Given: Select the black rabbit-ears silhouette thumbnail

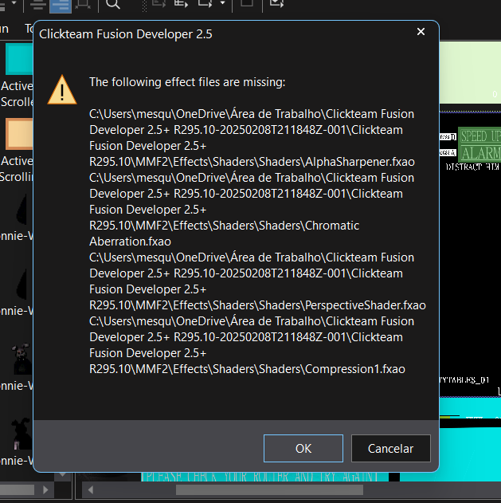Looking at the screenshot, I should click(x=22, y=434).
